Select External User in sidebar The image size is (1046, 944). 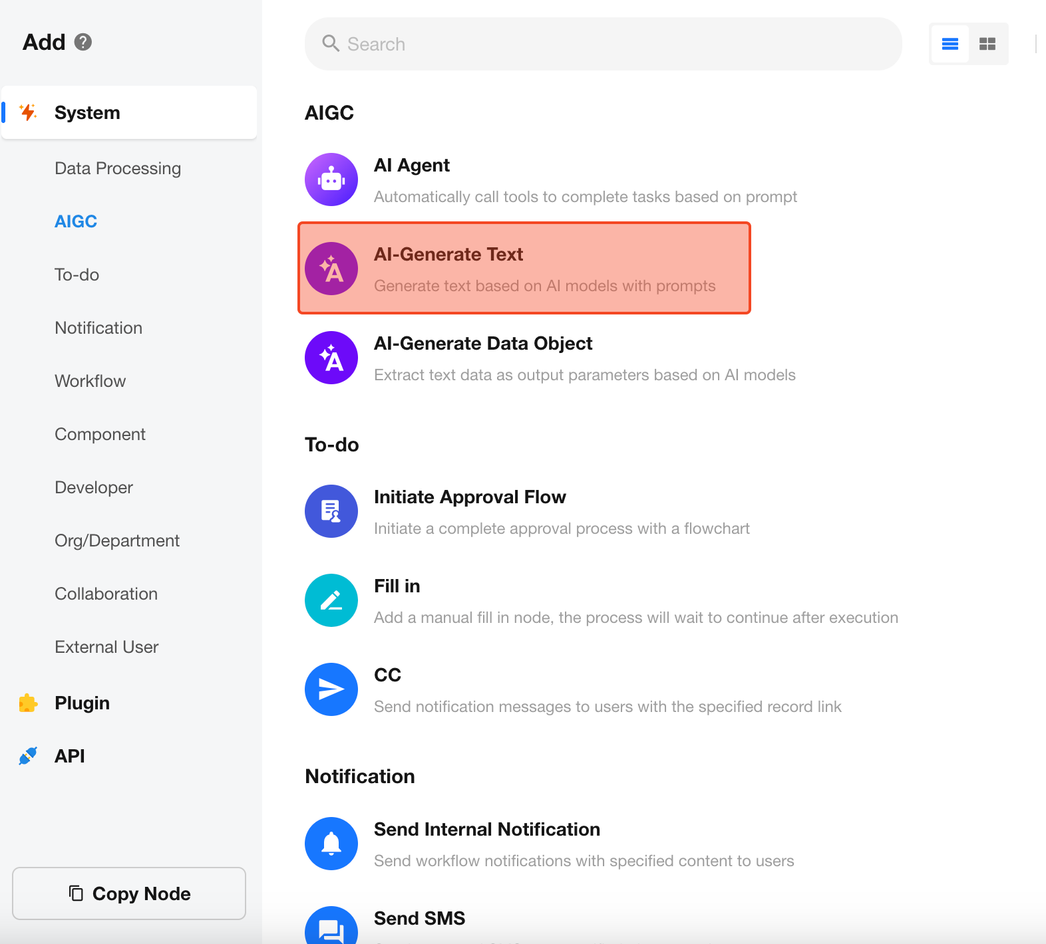coord(106,647)
